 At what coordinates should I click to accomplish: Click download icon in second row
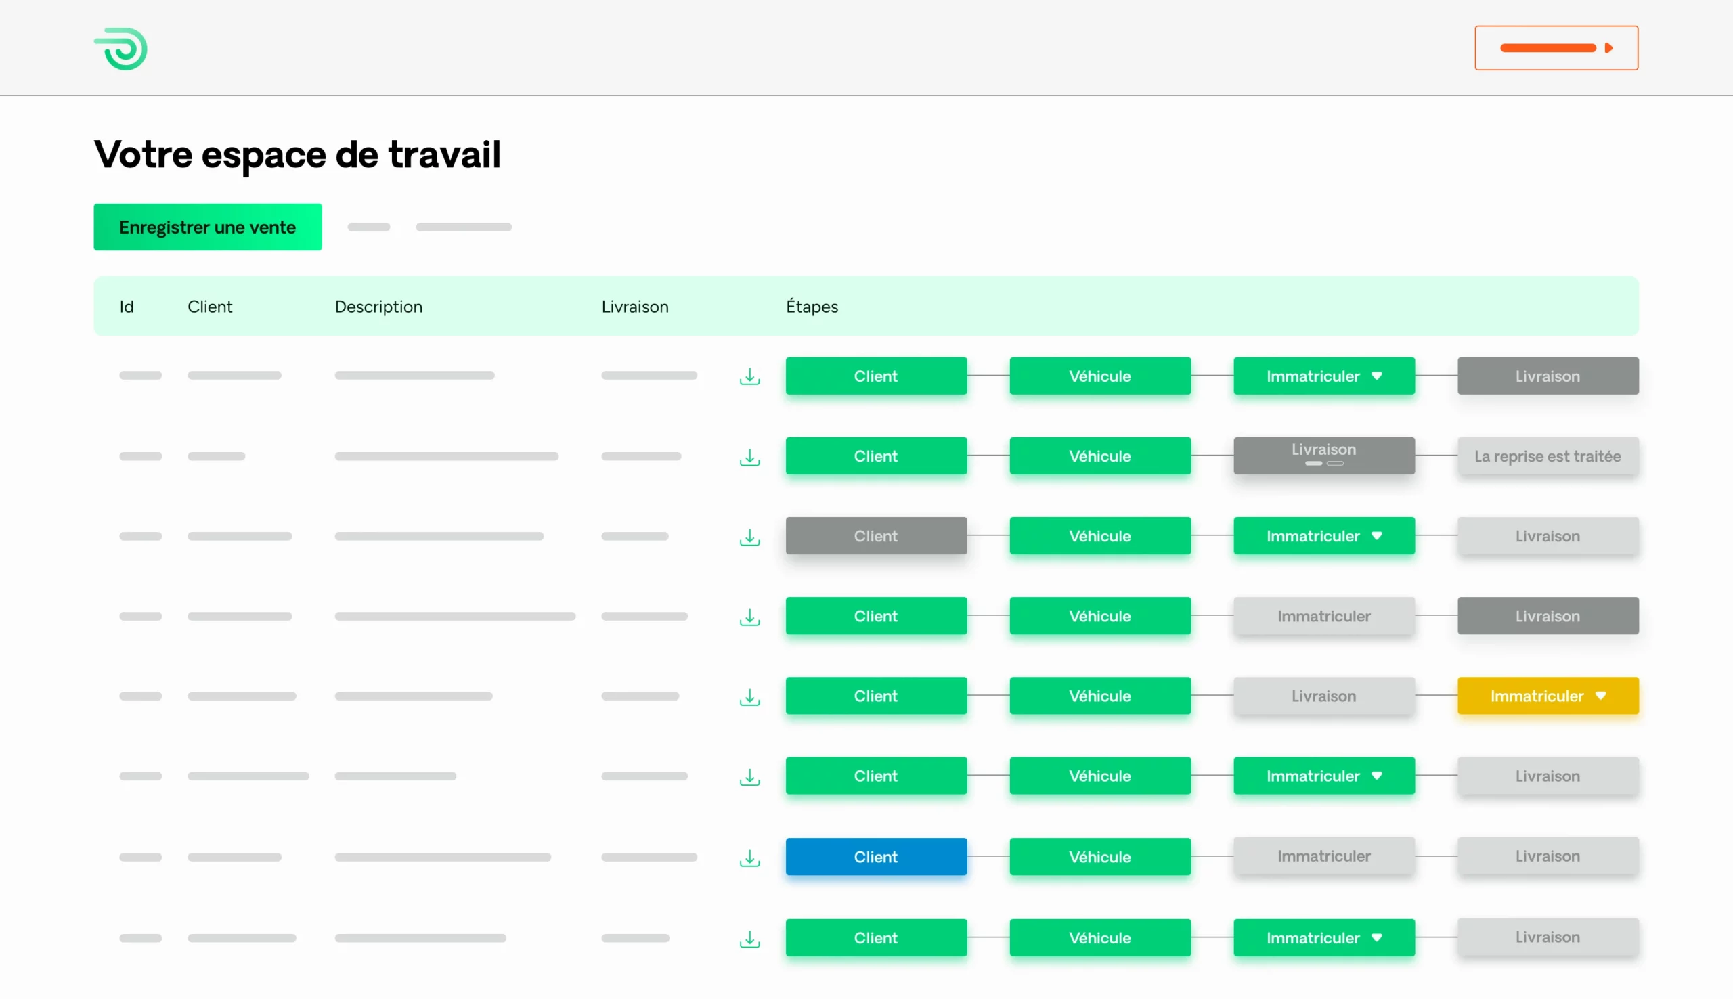pyautogui.click(x=749, y=457)
